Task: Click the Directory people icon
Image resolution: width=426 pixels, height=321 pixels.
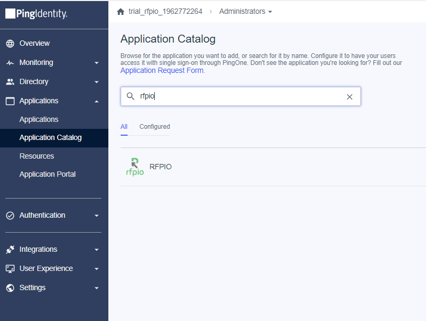Action: click(10, 82)
